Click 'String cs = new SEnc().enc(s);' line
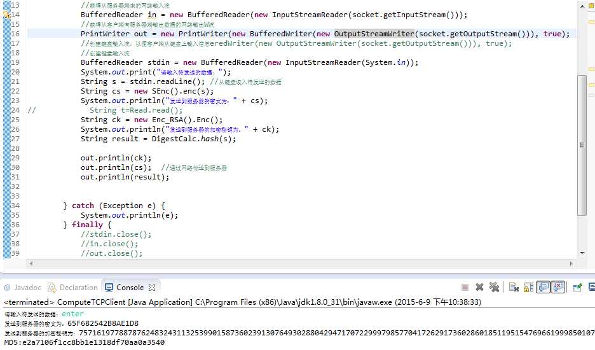 tap(147, 91)
